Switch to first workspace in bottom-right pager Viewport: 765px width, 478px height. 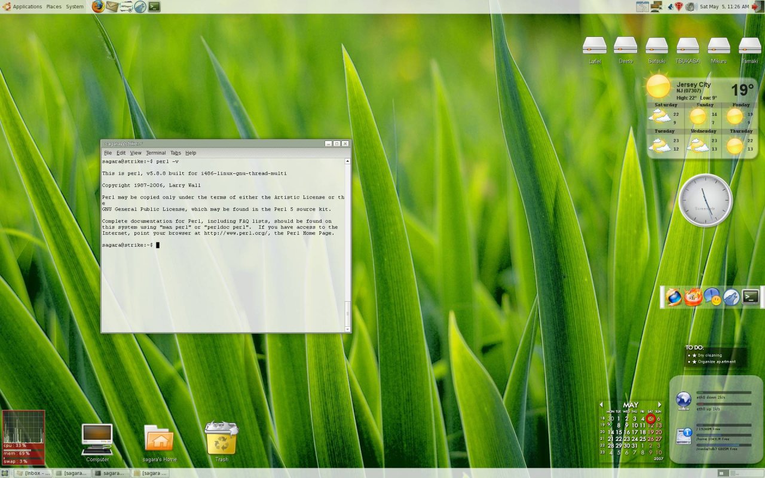723,473
